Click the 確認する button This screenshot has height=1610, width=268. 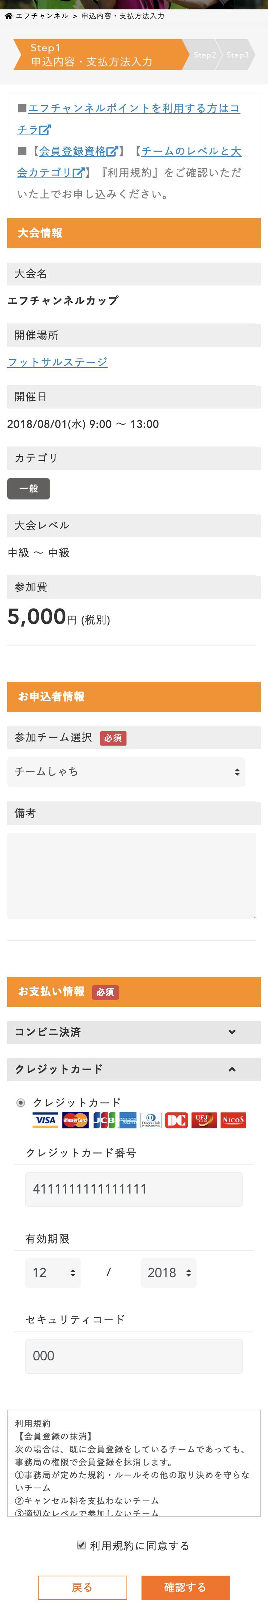click(x=185, y=1587)
